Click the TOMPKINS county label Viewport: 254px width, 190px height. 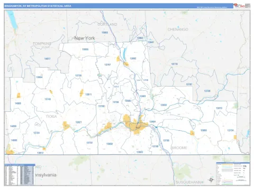click(x=42, y=43)
